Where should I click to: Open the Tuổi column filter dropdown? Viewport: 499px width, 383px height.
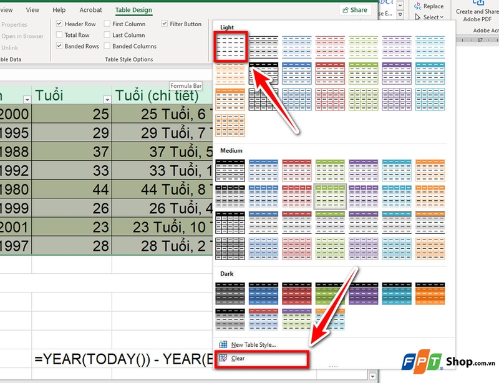click(x=107, y=99)
